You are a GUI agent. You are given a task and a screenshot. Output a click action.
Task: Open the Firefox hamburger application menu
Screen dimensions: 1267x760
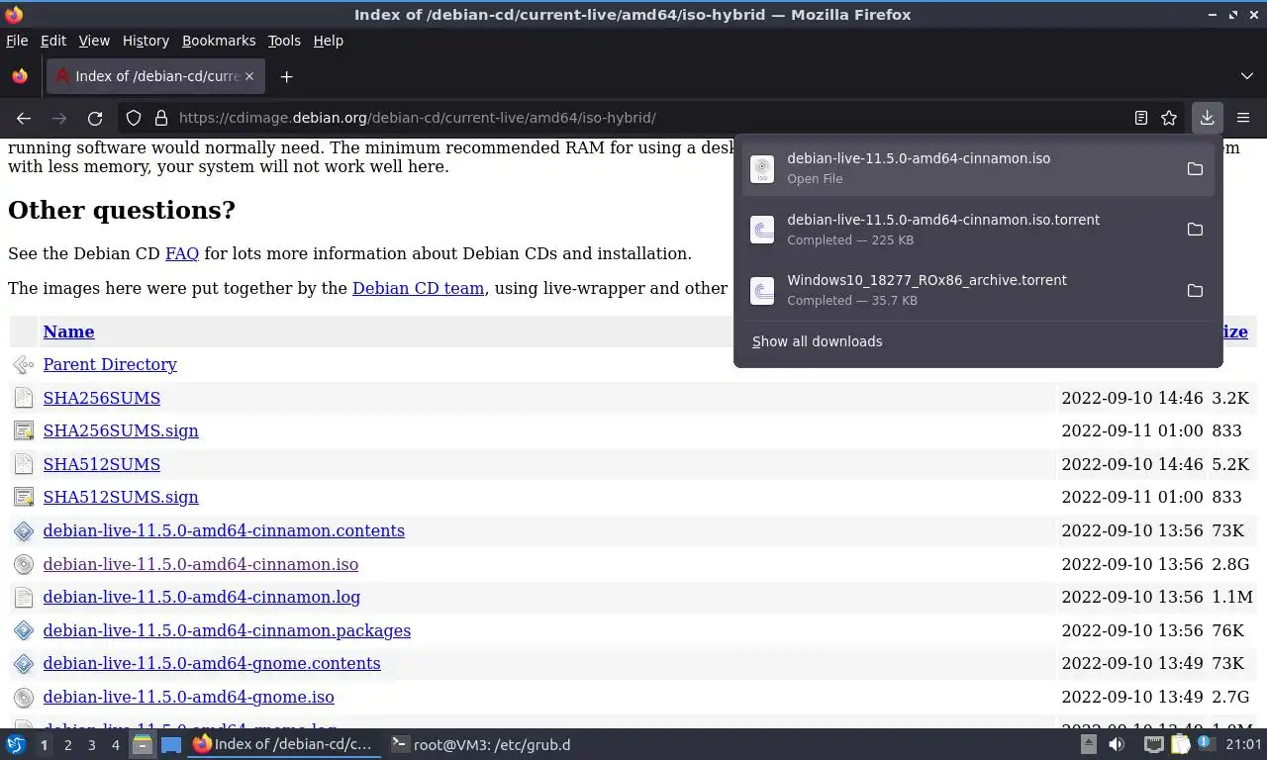click(1243, 118)
